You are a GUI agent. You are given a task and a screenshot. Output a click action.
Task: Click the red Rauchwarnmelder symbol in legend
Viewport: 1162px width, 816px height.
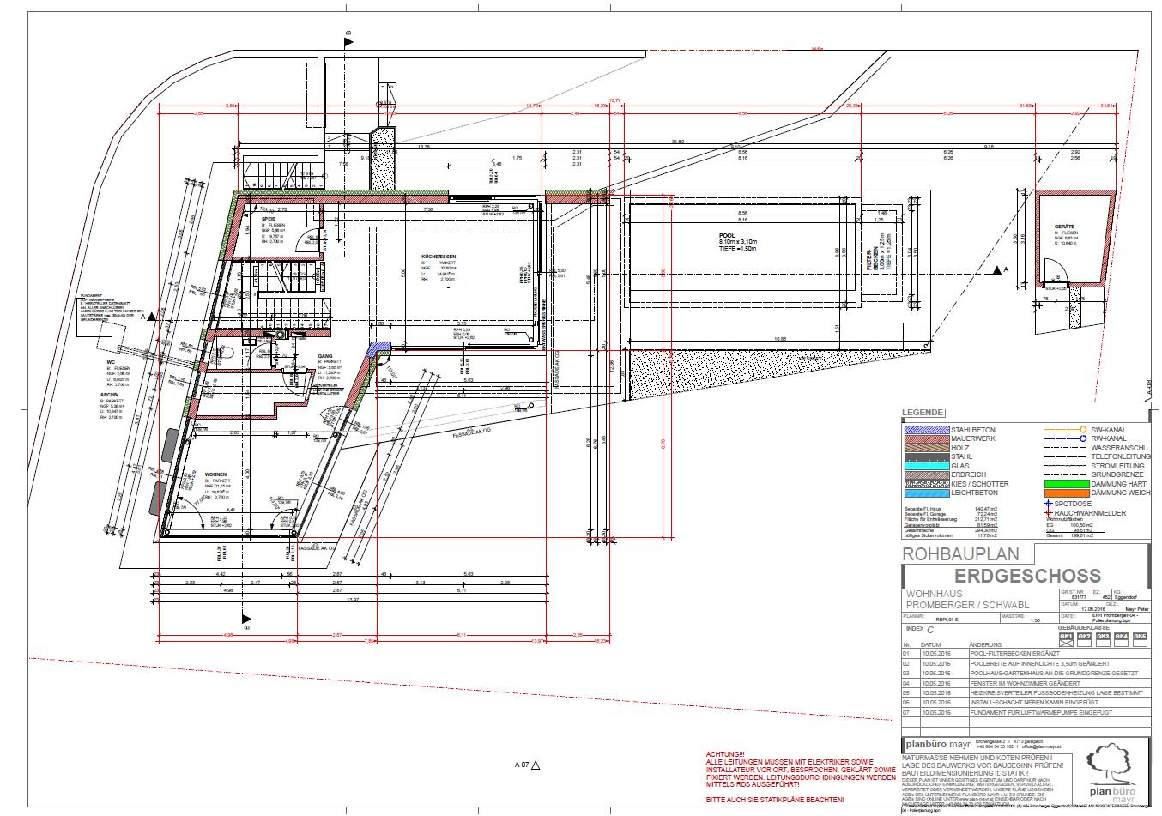coord(1049,511)
